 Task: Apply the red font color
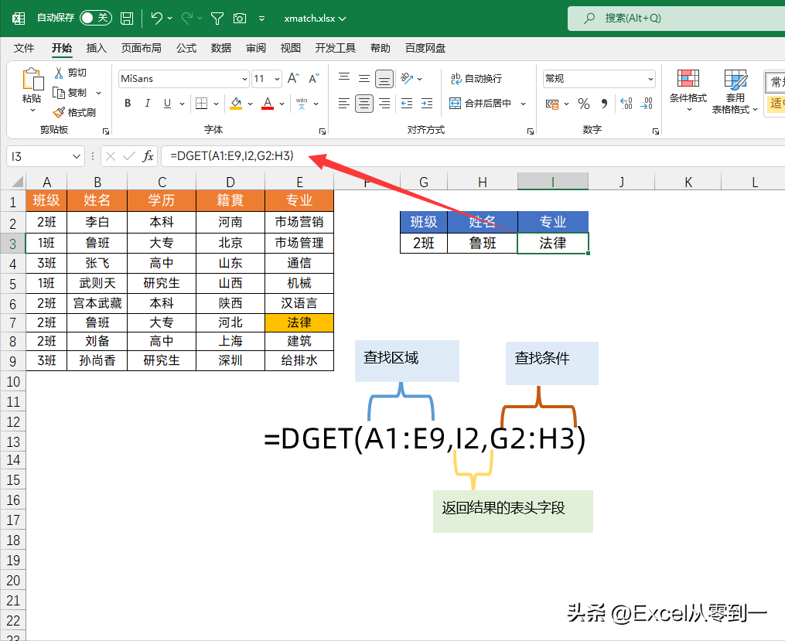tap(268, 104)
